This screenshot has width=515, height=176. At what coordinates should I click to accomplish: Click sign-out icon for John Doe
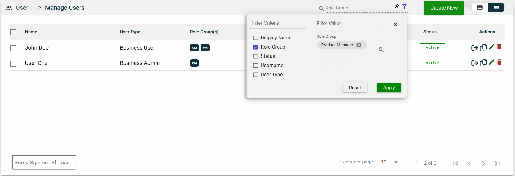474,48
